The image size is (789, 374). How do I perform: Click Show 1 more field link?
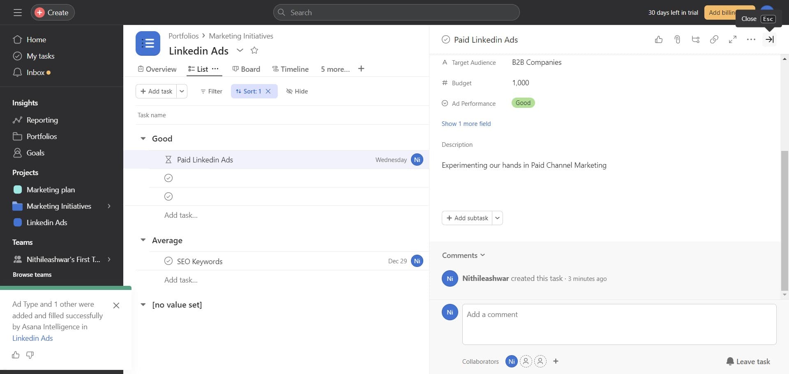point(466,123)
